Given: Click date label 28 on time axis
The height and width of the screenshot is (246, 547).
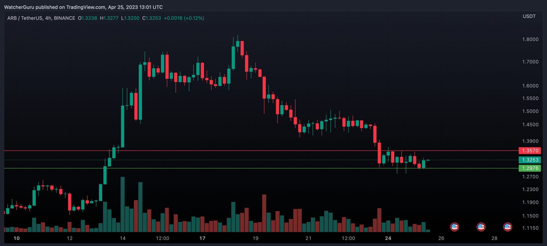Looking at the screenshot, I should click(x=494, y=238).
